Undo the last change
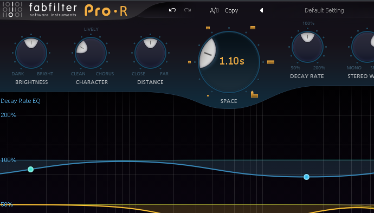Image resolution: width=374 pixels, height=213 pixels. click(172, 10)
